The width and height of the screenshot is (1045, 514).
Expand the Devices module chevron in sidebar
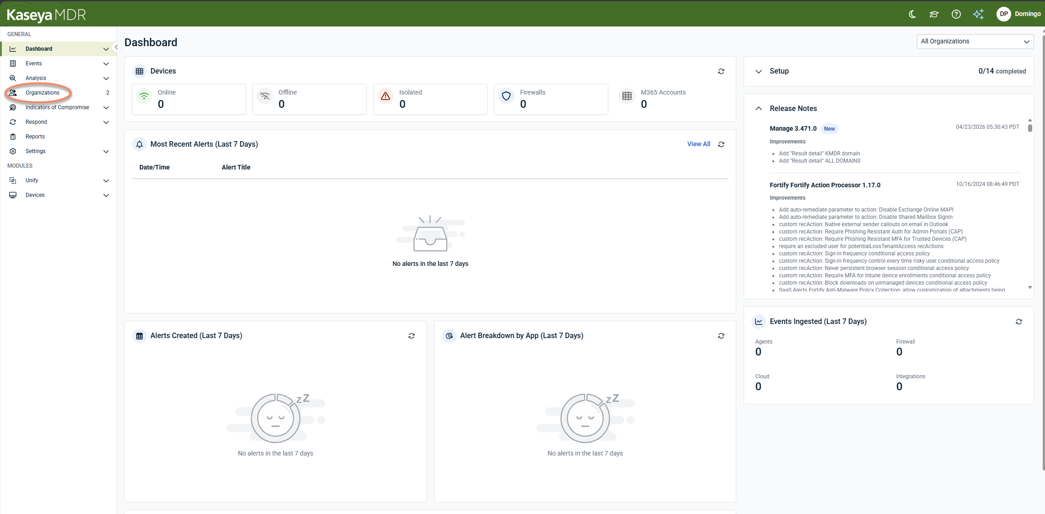point(106,195)
